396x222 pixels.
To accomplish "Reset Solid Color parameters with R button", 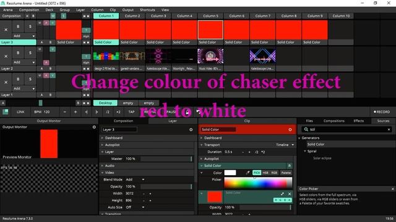I will tap(290, 166).
